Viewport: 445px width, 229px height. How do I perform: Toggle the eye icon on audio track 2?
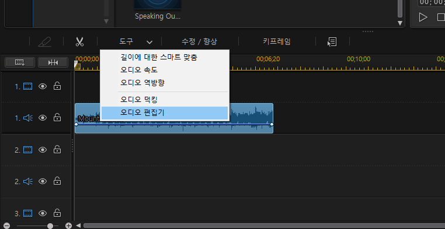(x=43, y=181)
